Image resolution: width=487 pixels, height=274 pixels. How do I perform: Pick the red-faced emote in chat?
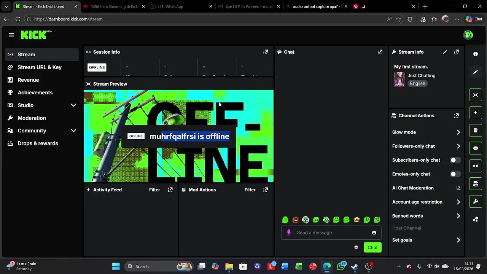296,220
